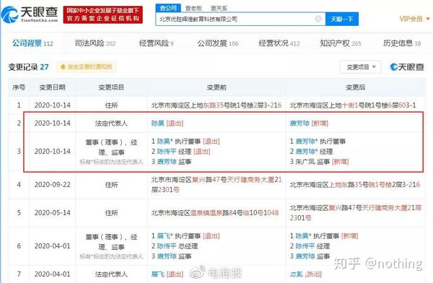This screenshot has width=433, height=283.
Task: Switch to the 公司背景 tab
Action: (32, 43)
